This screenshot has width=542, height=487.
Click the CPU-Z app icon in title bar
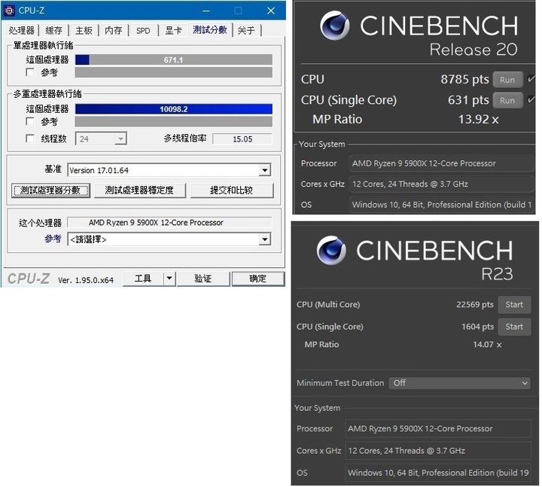tap(9, 11)
